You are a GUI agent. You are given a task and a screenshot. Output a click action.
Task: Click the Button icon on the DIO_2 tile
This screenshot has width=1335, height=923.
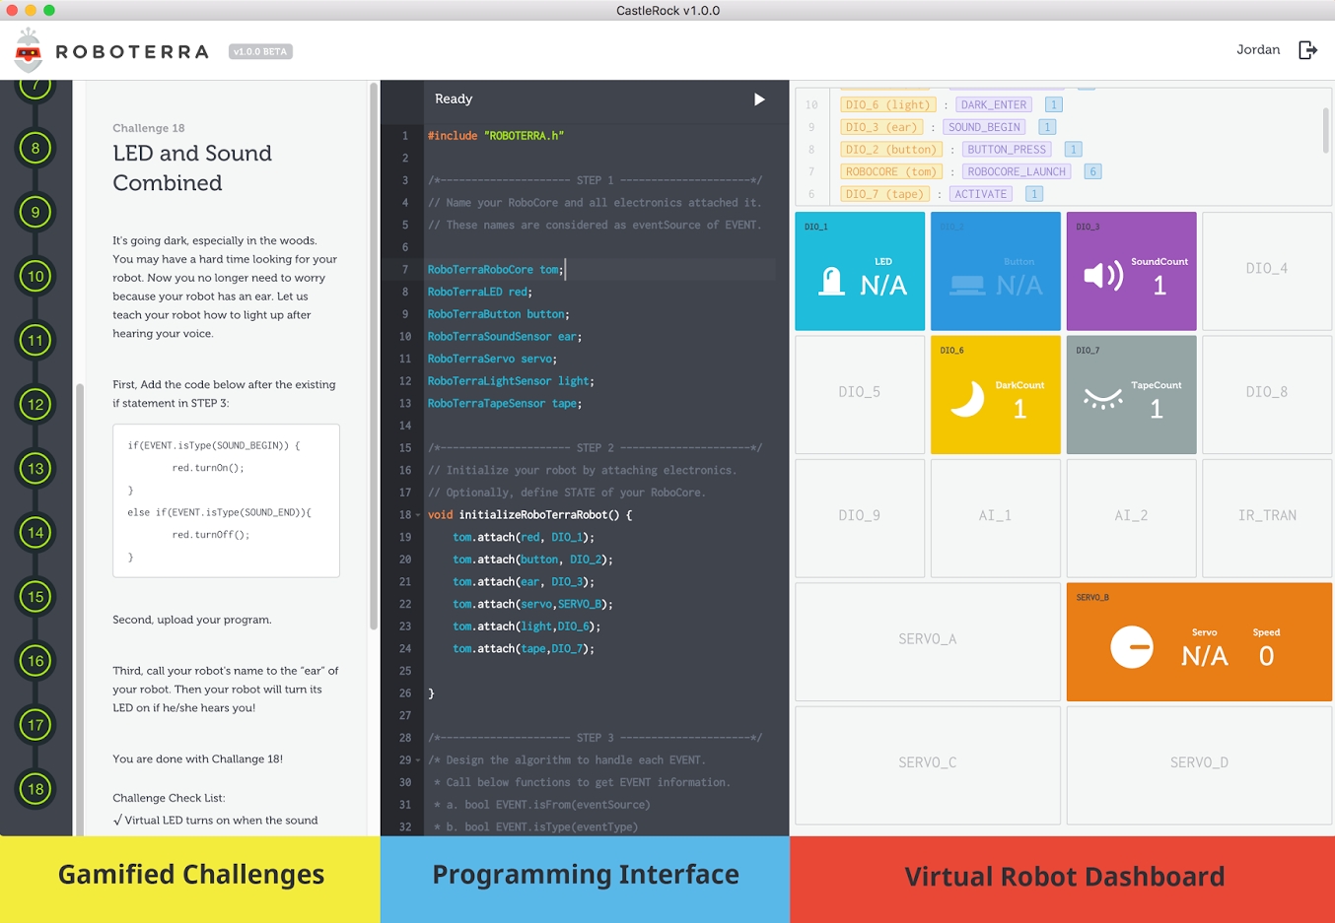[967, 285]
